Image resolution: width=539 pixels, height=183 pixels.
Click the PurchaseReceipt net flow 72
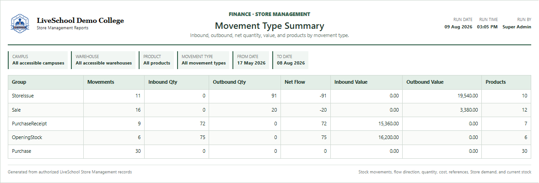click(x=324, y=124)
